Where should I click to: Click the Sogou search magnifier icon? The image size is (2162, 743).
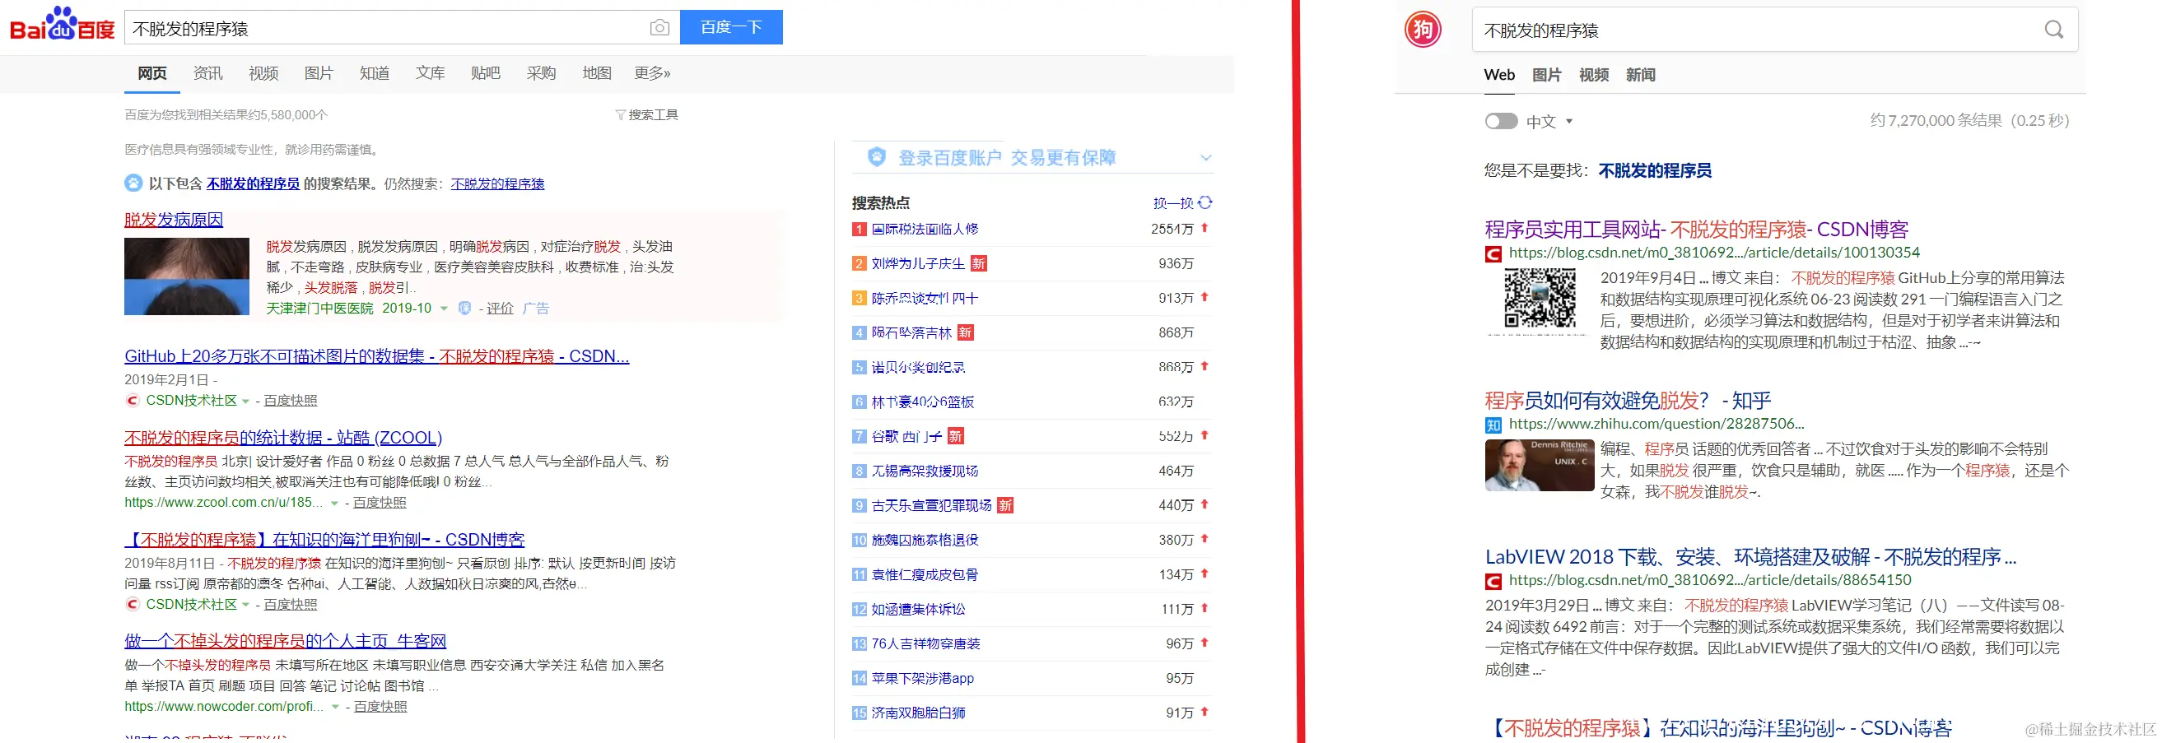click(2053, 30)
